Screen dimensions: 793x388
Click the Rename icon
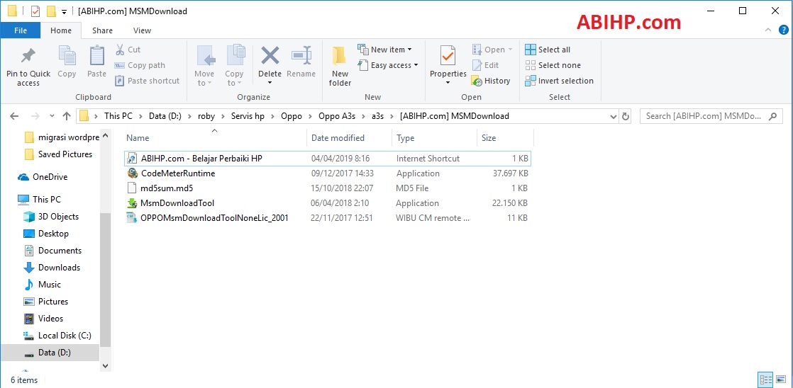tap(301, 55)
